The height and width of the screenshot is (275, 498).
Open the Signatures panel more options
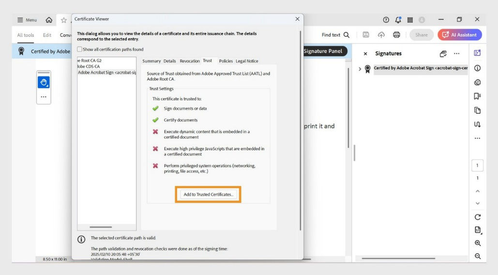tap(456, 54)
